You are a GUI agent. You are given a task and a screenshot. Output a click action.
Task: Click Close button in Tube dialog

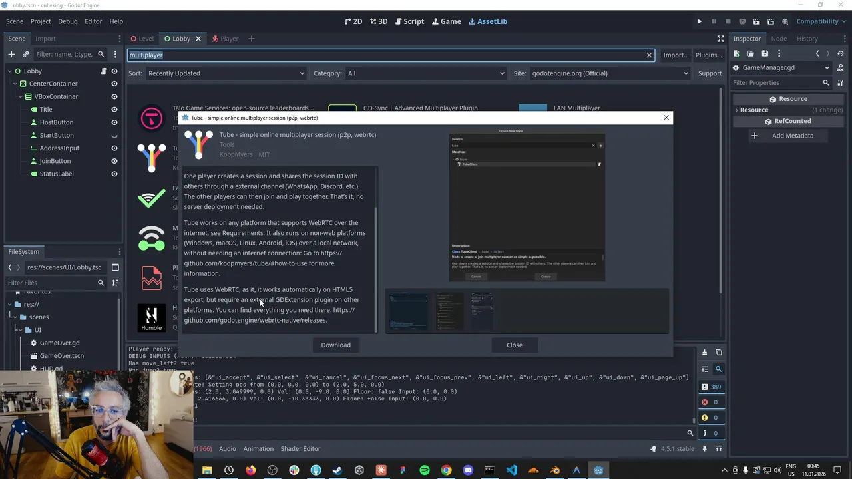point(514,345)
